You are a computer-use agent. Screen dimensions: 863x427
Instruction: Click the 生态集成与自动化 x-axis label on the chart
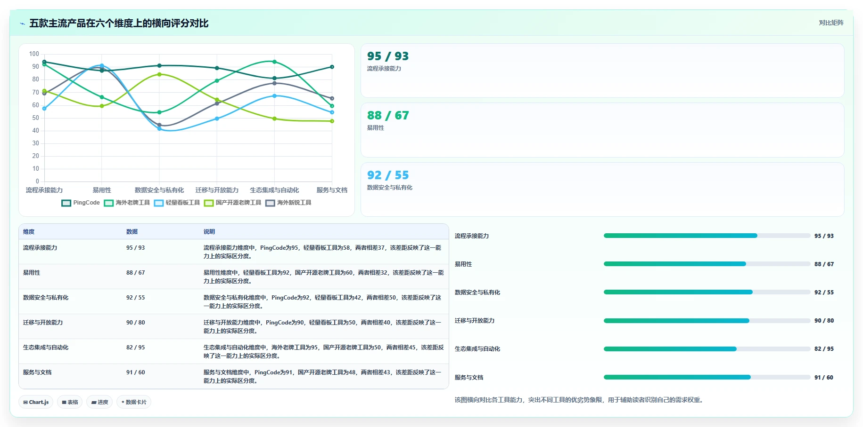point(274,190)
